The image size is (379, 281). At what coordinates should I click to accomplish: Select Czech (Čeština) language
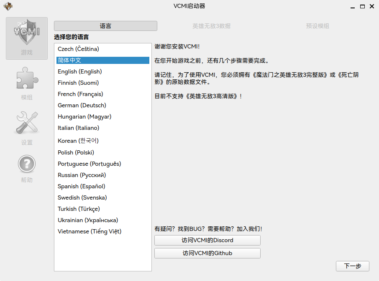[x=103, y=49]
